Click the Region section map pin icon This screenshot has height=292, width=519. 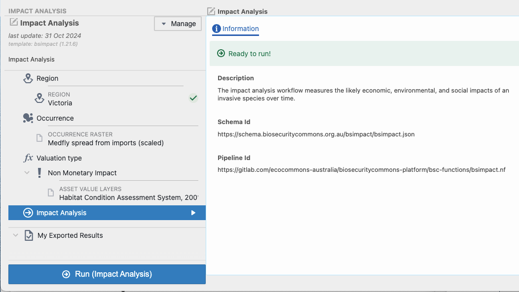[x=28, y=78]
